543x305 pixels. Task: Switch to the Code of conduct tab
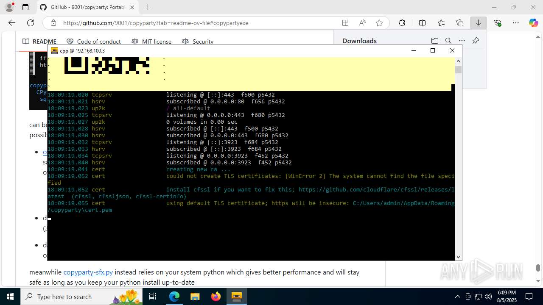click(94, 42)
